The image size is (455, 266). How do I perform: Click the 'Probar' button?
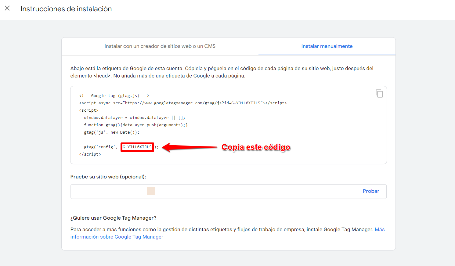(371, 191)
